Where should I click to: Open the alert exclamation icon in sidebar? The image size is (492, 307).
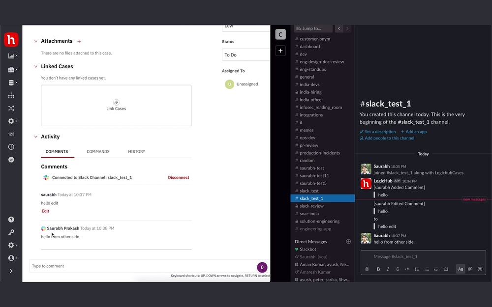[11, 147]
